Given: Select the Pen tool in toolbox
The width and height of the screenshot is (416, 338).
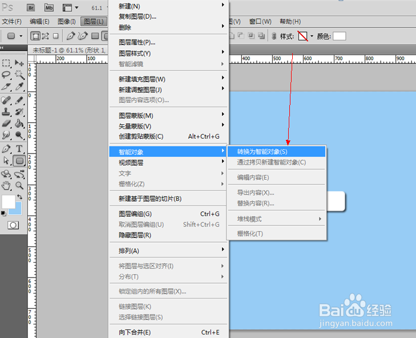Looking at the screenshot, I should click(6, 149).
